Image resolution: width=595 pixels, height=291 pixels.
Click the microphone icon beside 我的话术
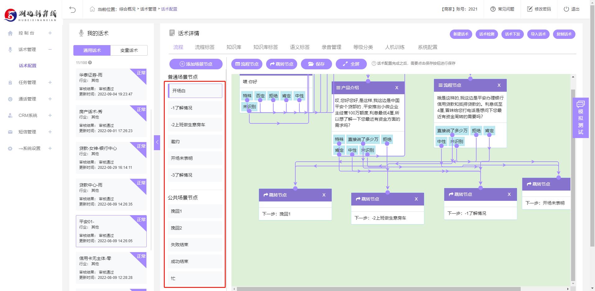(x=81, y=33)
